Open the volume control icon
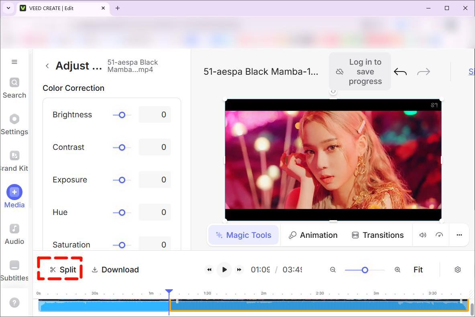 click(x=423, y=235)
